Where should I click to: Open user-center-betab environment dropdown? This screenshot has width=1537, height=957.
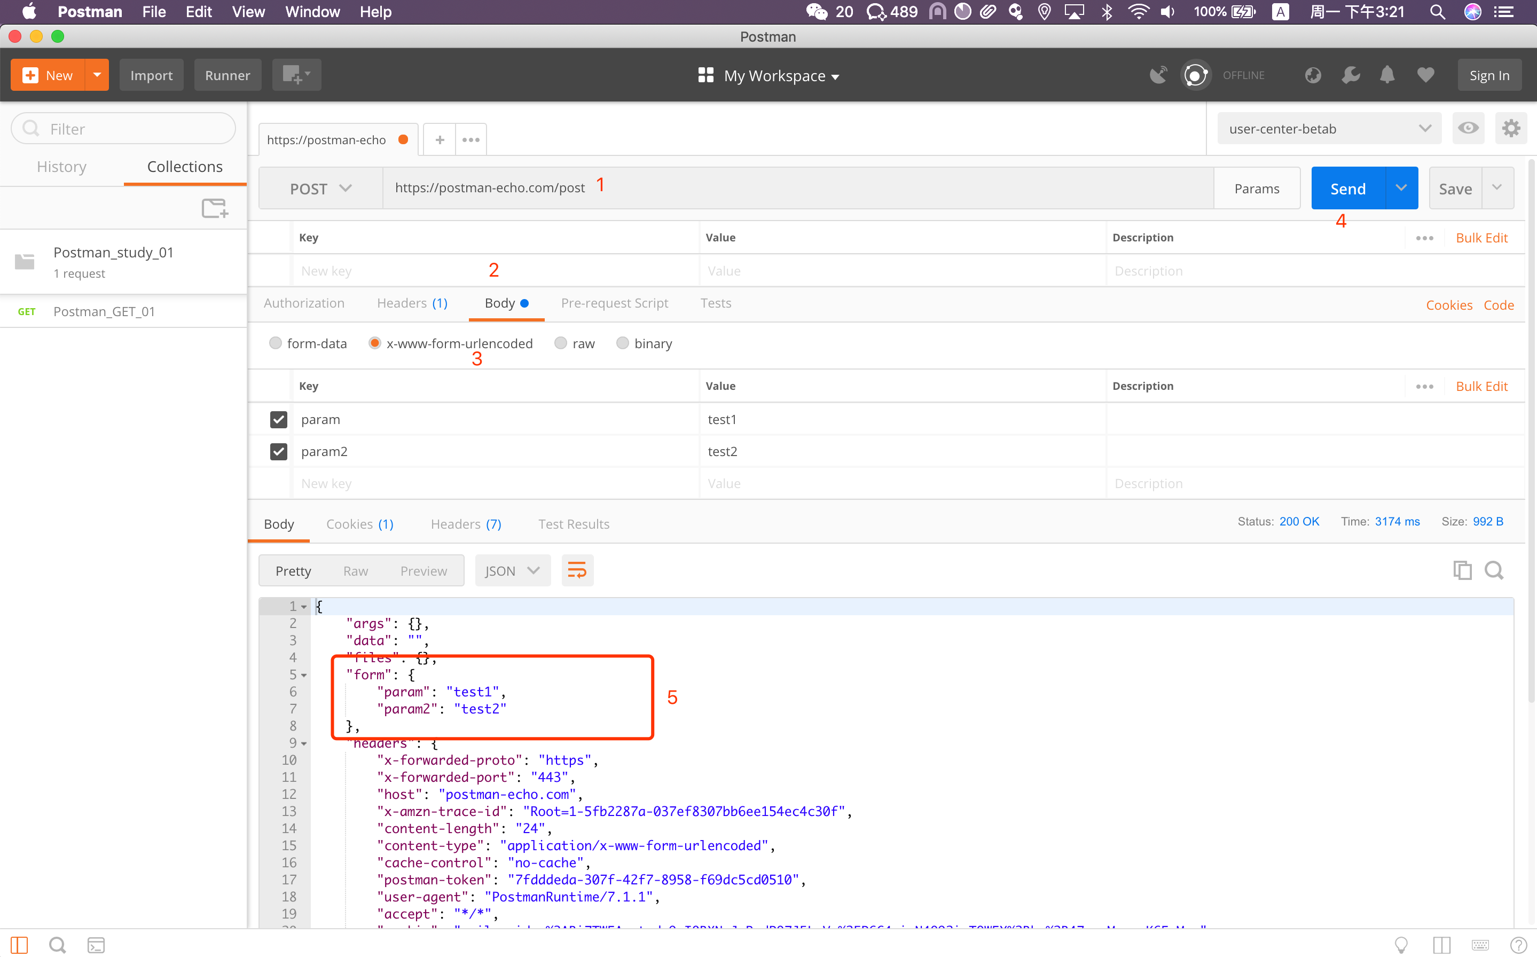click(x=1329, y=129)
